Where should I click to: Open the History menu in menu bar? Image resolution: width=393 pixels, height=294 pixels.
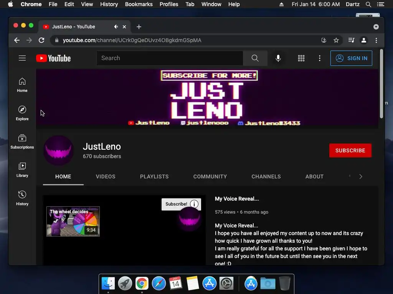tap(109, 4)
